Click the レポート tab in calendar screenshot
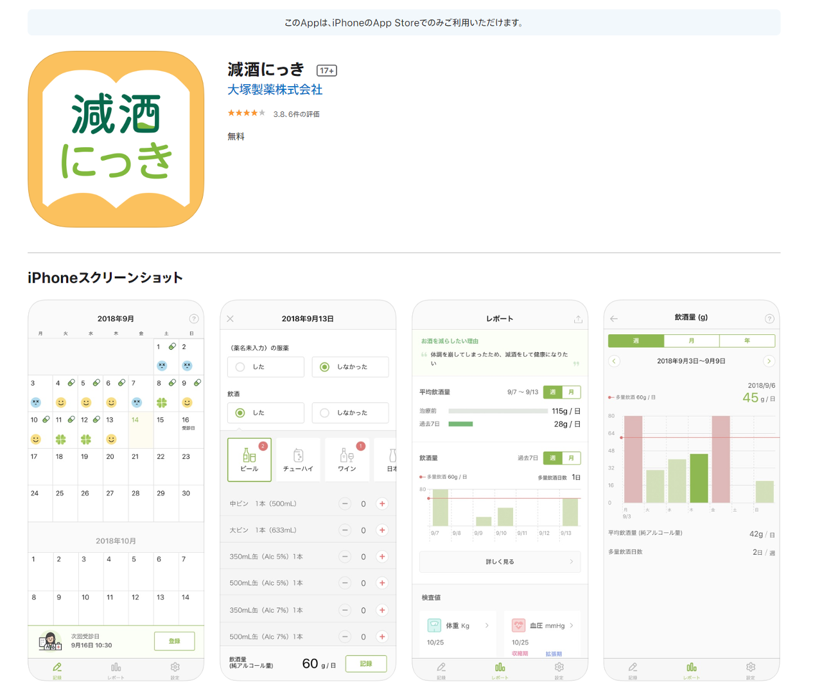Screen dimensions: 822x691 116,670
